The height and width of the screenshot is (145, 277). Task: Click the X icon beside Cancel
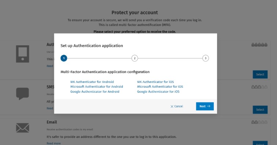(172, 107)
